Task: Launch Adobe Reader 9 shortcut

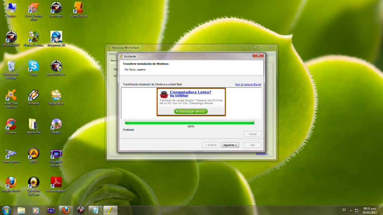Action: (x=56, y=184)
